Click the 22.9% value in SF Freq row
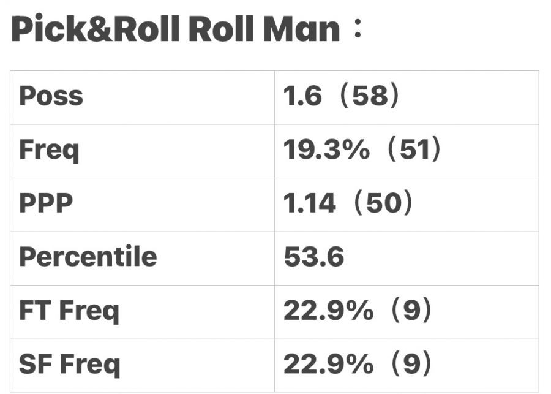The width and height of the screenshot is (551, 394). (x=328, y=365)
